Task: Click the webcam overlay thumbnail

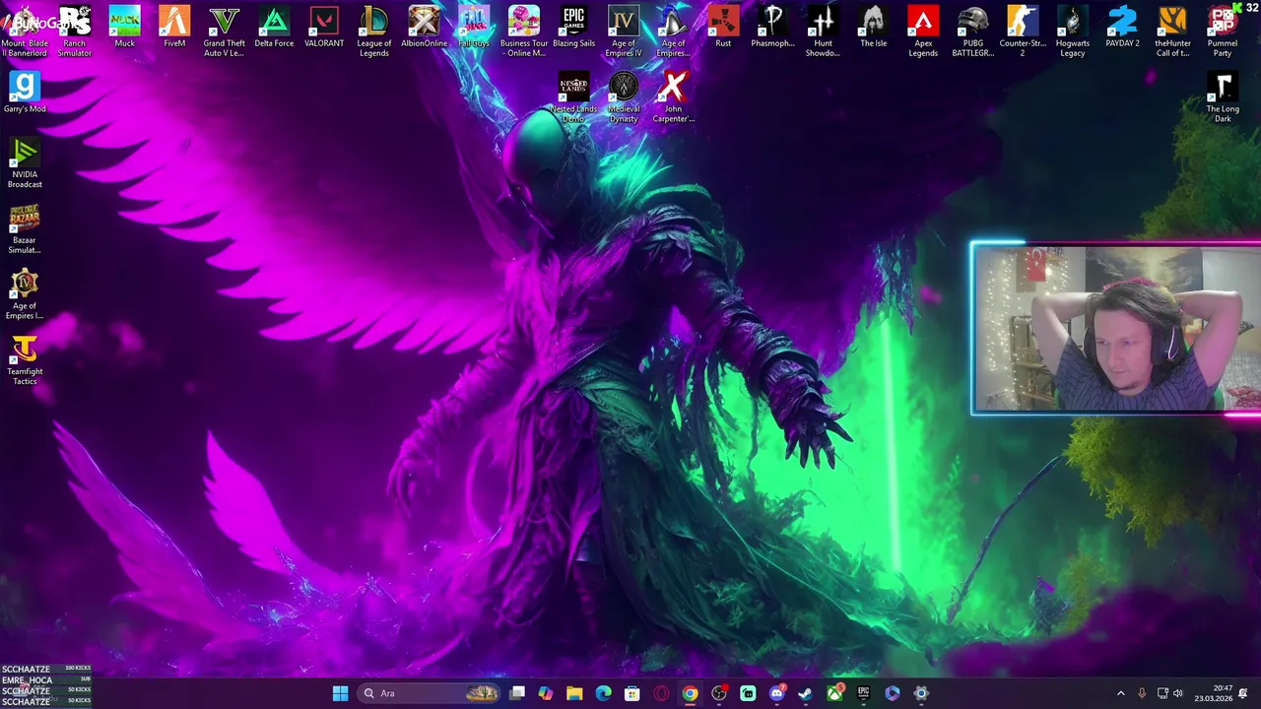Action: tap(1115, 328)
